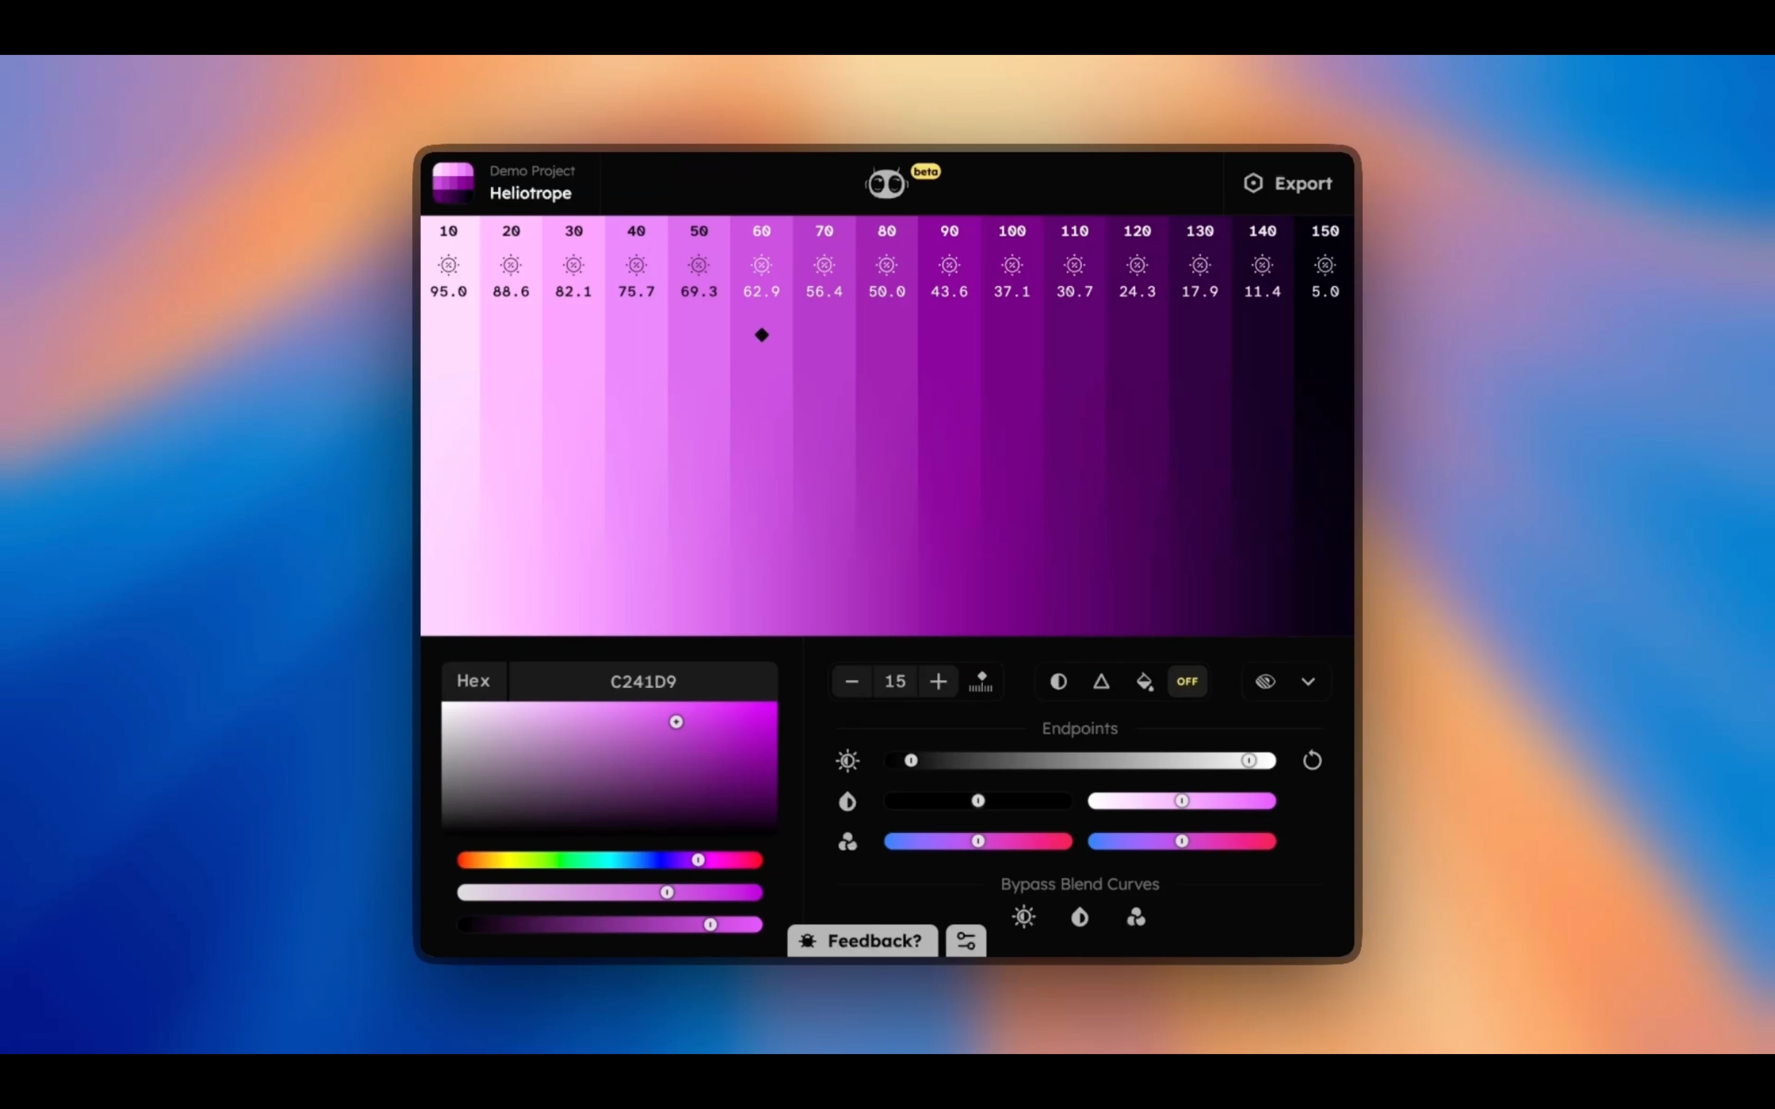Click the lightness sun icon under swatch 130
The image size is (1775, 1109).
[x=1200, y=265]
